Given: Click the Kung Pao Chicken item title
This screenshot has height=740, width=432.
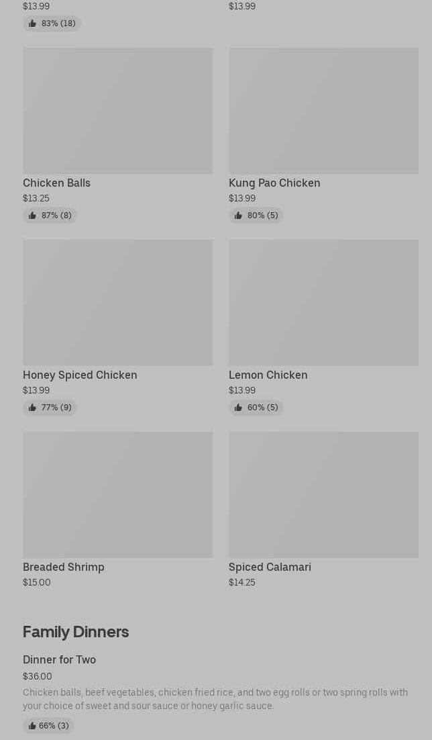Looking at the screenshot, I should point(274,183).
